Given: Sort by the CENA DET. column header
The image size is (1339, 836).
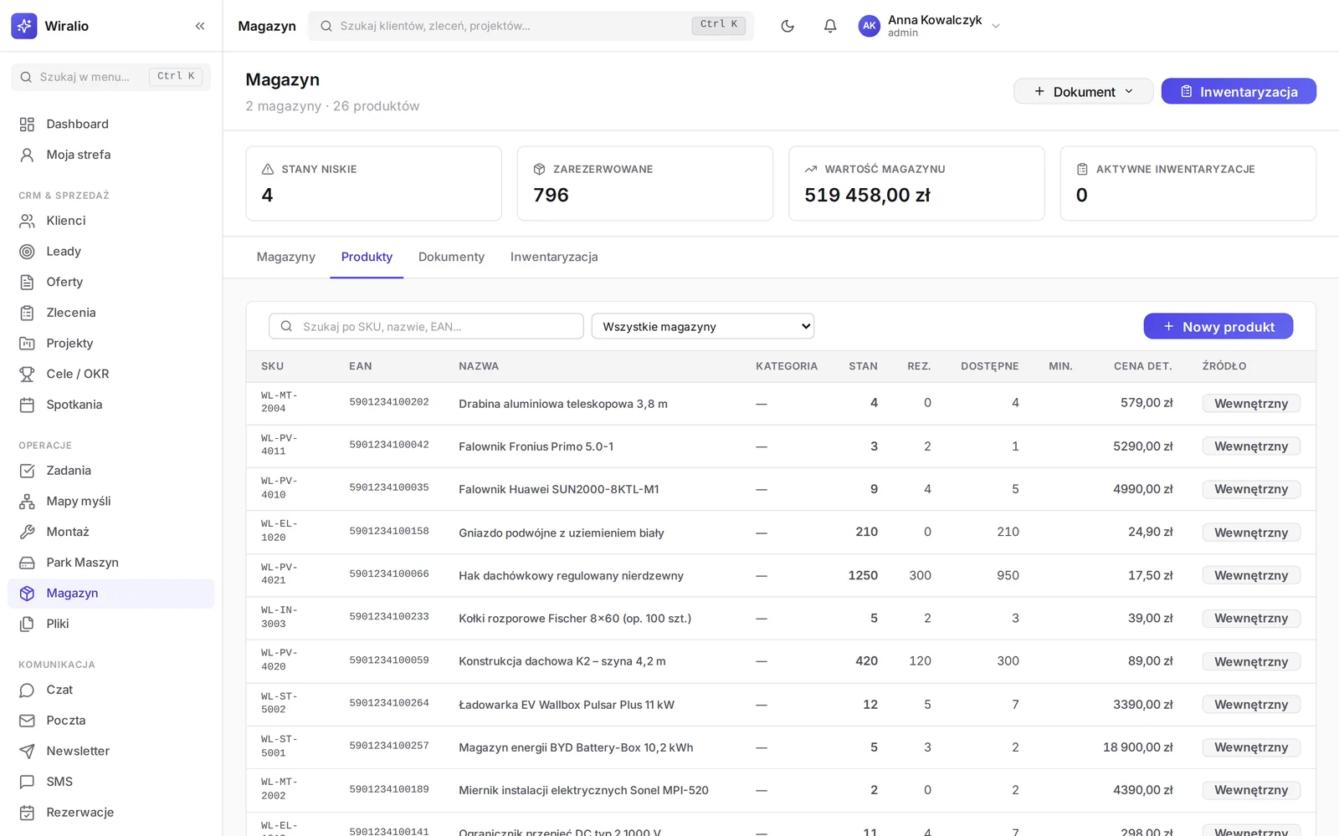Looking at the screenshot, I should (x=1142, y=366).
